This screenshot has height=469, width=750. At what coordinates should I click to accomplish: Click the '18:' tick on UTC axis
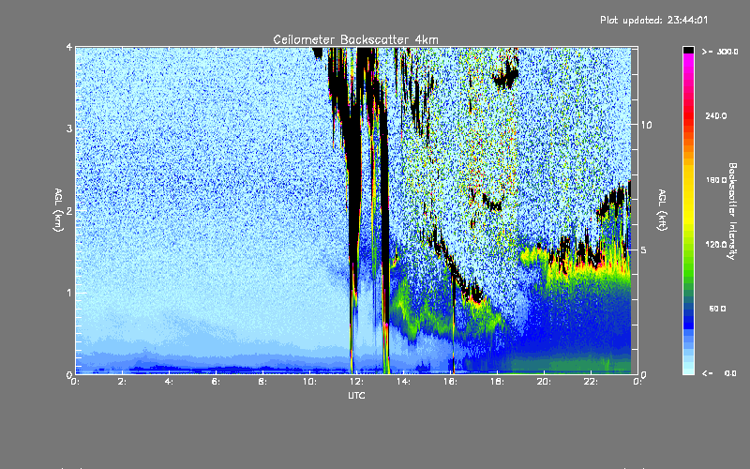[x=498, y=382]
